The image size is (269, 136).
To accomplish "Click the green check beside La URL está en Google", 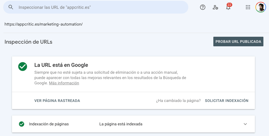I will point(23,67).
